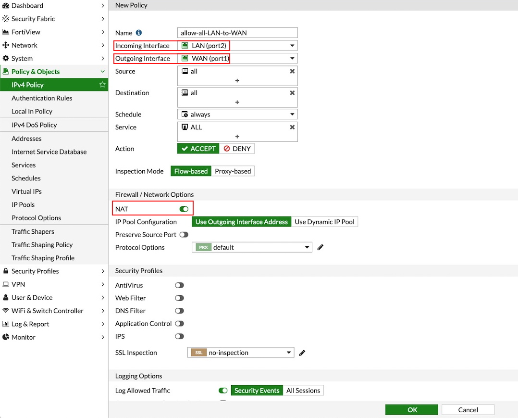Turn on Preserve Source Port
The image size is (518, 418).
tap(184, 235)
